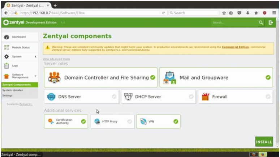Click the Zentyal header search field
Viewport: 280px width, 157px height.
(x=234, y=23)
